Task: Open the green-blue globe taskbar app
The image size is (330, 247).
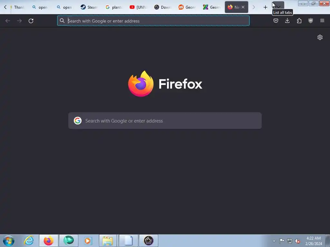Action: pos(69,241)
